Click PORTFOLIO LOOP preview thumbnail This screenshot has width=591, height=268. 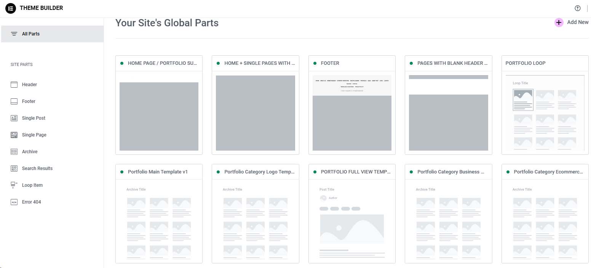[x=545, y=113]
